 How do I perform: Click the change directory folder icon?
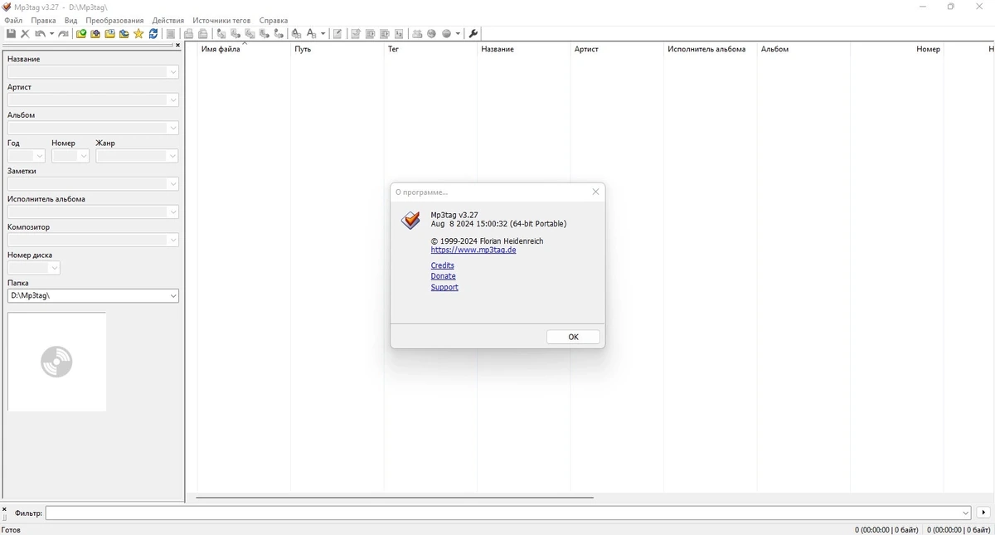(x=81, y=34)
